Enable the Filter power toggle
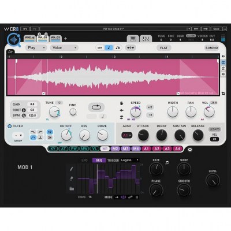This screenshot has width=231, height=231. [9, 126]
